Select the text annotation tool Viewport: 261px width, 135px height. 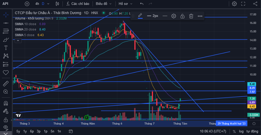tap(6, 48)
